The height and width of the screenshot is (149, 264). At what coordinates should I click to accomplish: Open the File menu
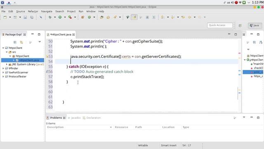(x=3, y=12)
